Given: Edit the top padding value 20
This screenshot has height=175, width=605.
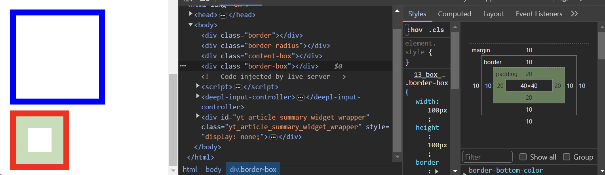Looking at the screenshot, I should (529, 74).
